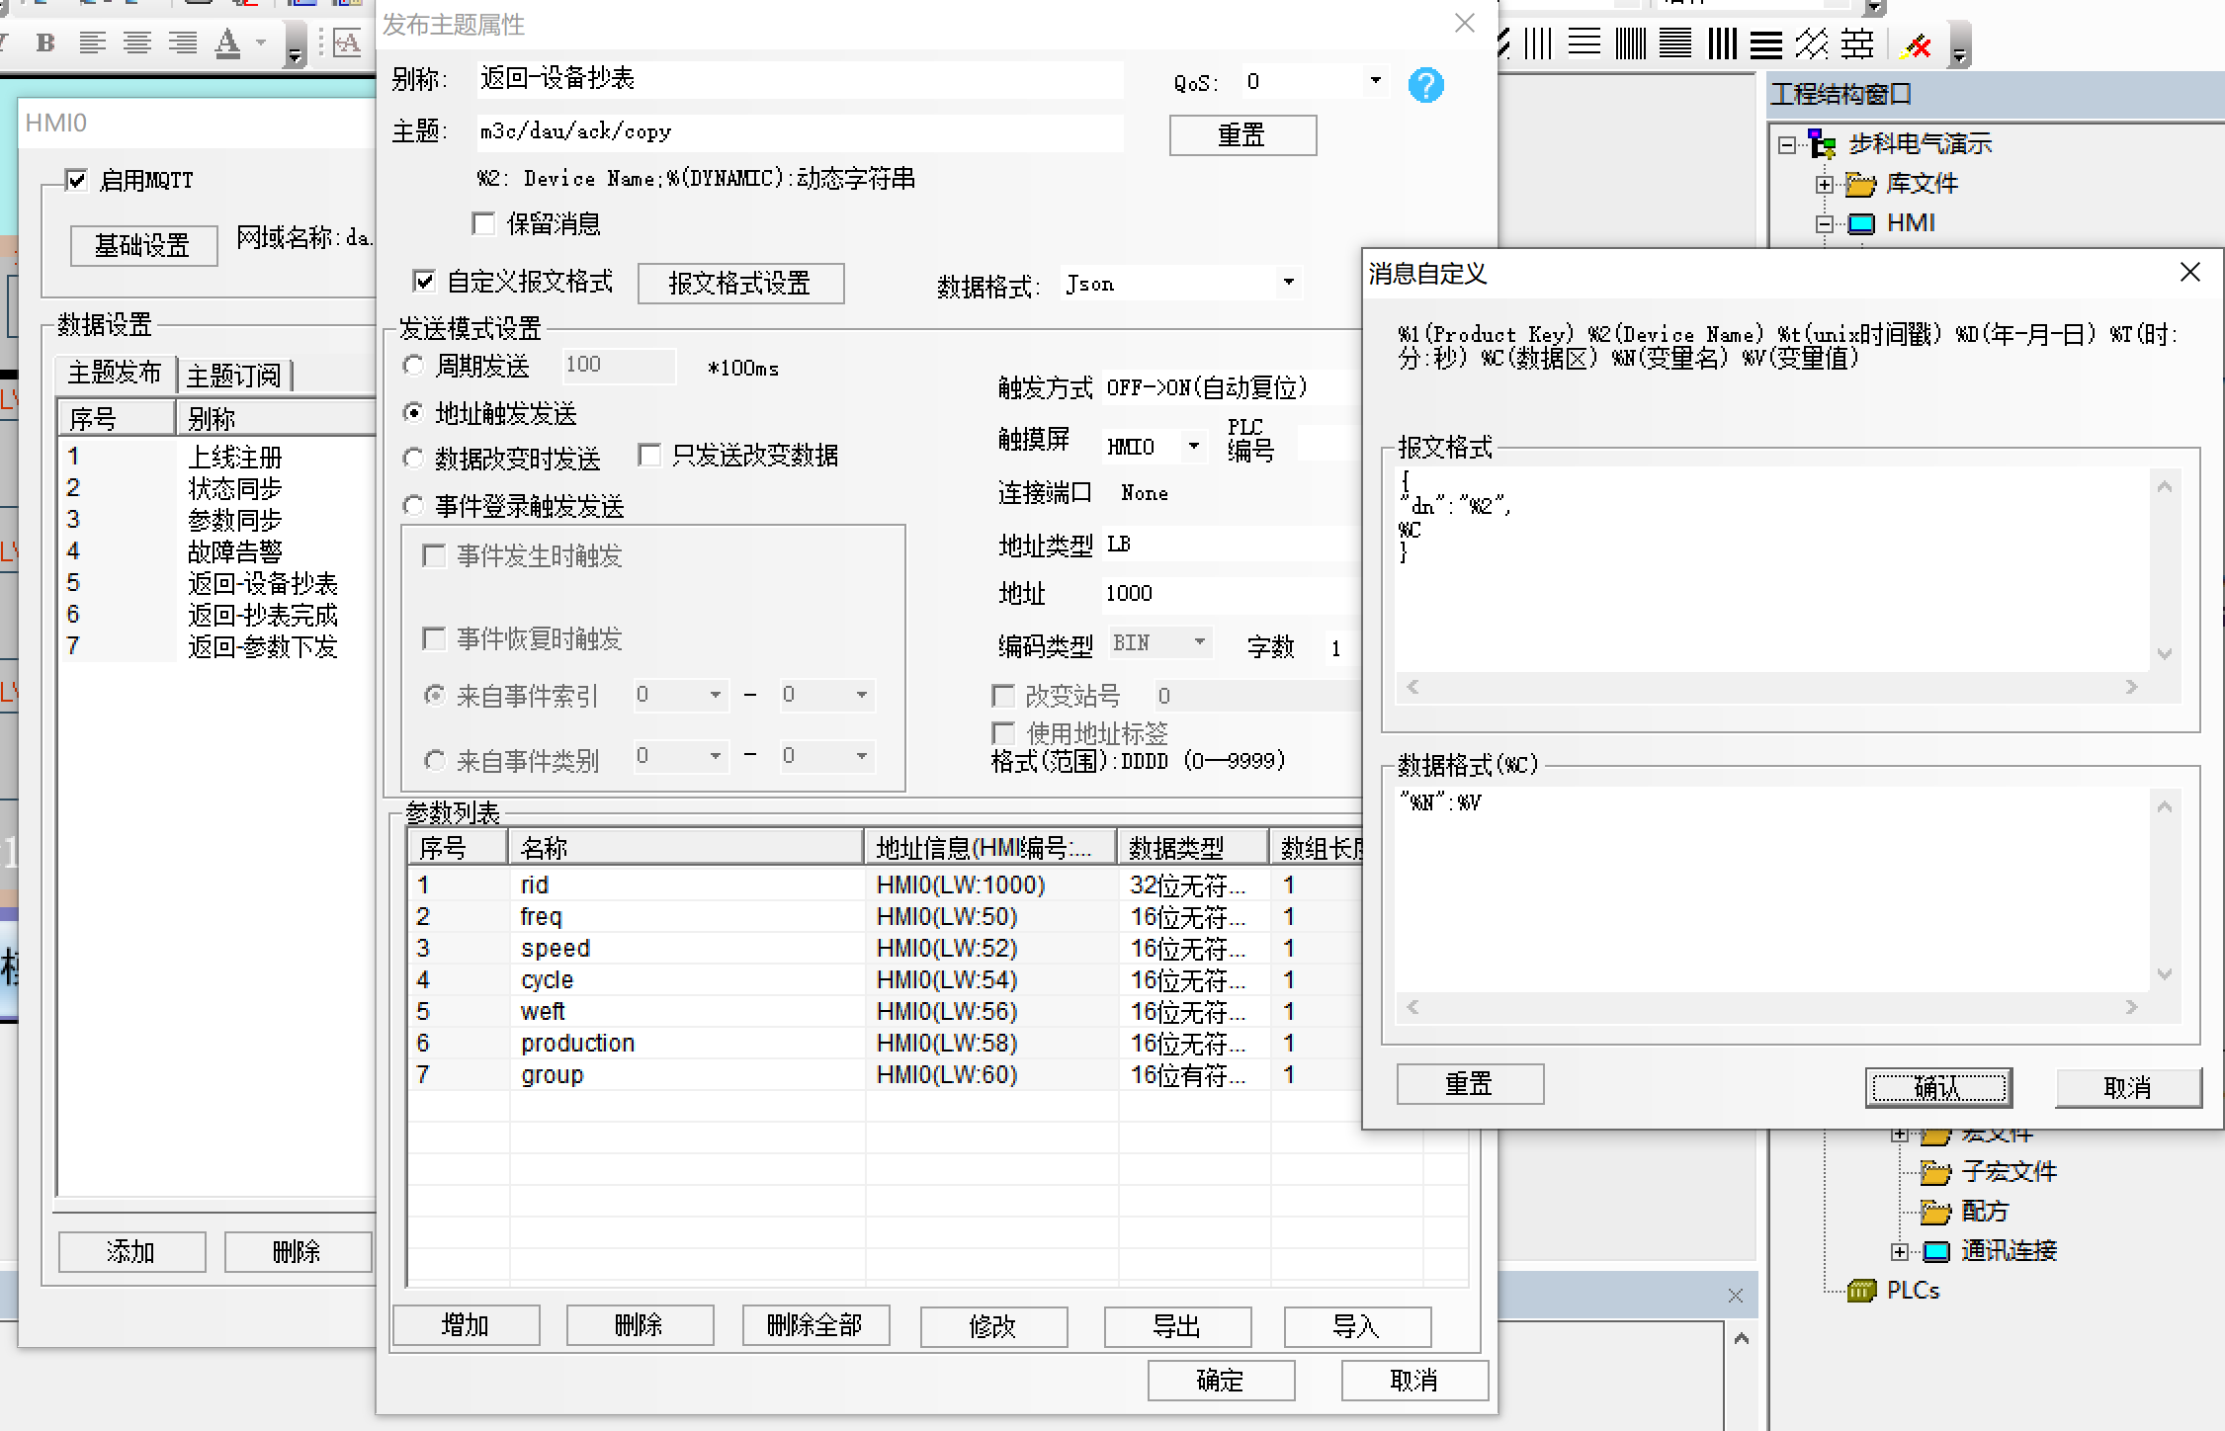Click 导出 parameter list button
The width and height of the screenshot is (2225, 1431).
click(x=1177, y=1325)
